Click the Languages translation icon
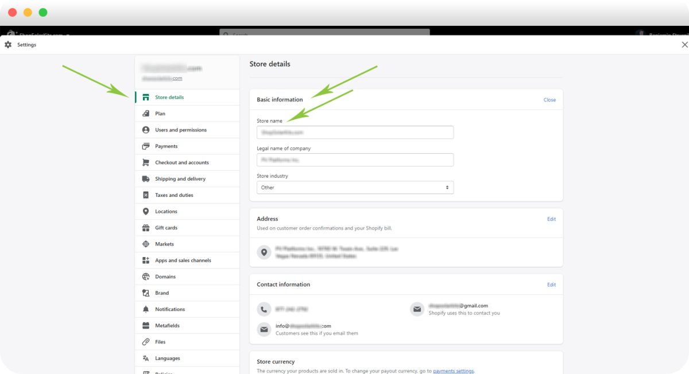This screenshot has width=689, height=374. tap(147, 357)
